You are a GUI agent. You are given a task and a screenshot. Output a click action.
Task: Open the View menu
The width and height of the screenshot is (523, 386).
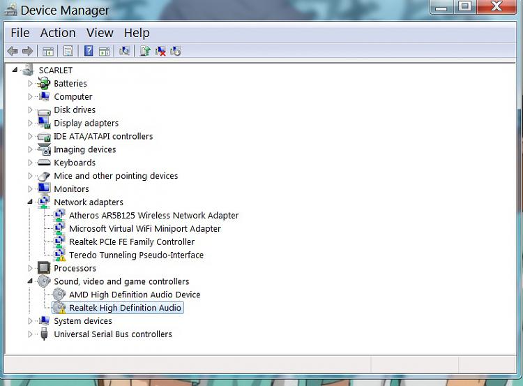(100, 33)
